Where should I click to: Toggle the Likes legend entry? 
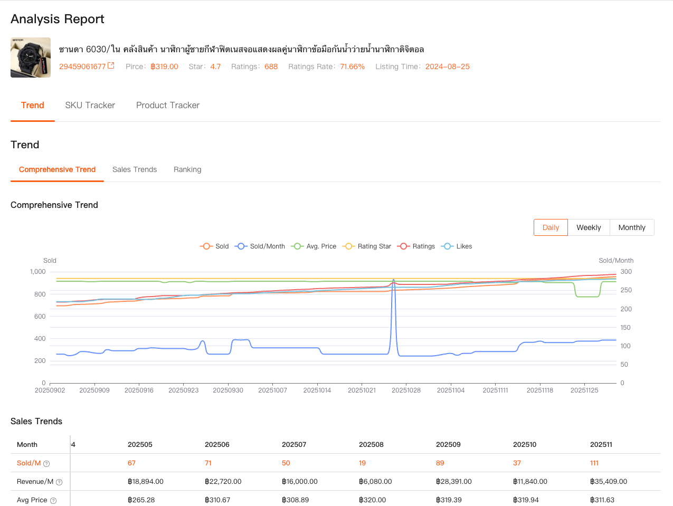(457, 246)
